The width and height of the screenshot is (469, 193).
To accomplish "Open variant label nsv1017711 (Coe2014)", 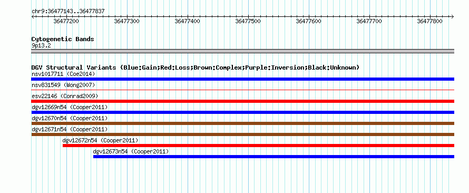I will (x=63, y=74).
